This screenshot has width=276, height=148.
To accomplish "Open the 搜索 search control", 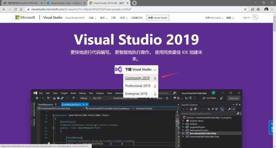I will 230,18.
